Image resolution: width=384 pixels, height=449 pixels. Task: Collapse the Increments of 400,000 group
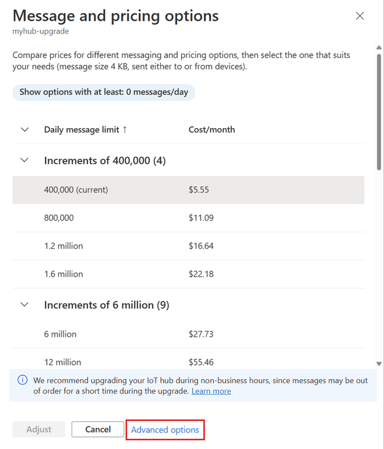[x=24, y=160]
